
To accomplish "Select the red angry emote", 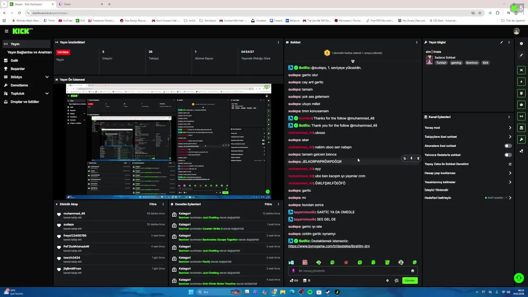I will click(x=346, y=262).
